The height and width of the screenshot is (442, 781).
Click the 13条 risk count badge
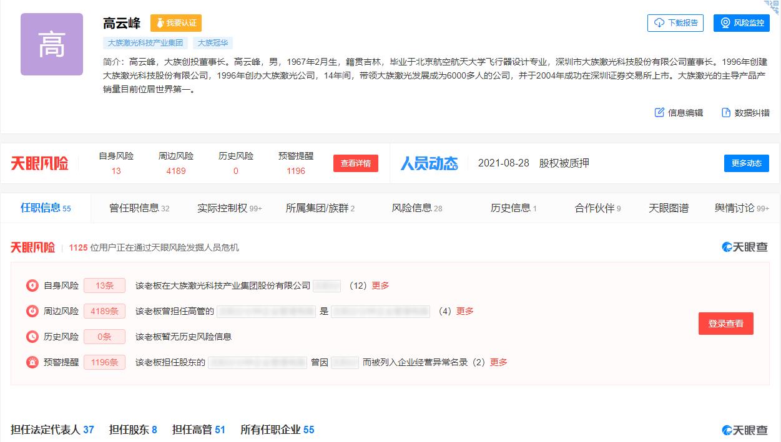(x=104, y=286)
